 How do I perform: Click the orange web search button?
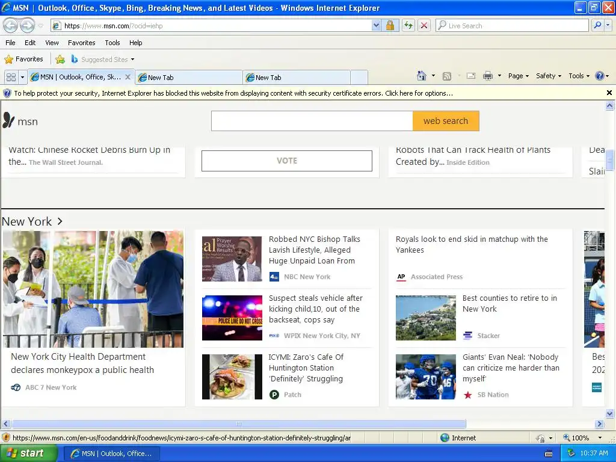click(x=446, y=120)
